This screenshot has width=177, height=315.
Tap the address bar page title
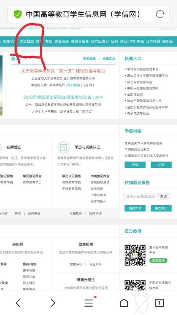pyautogui.click(x=83, y=14)
